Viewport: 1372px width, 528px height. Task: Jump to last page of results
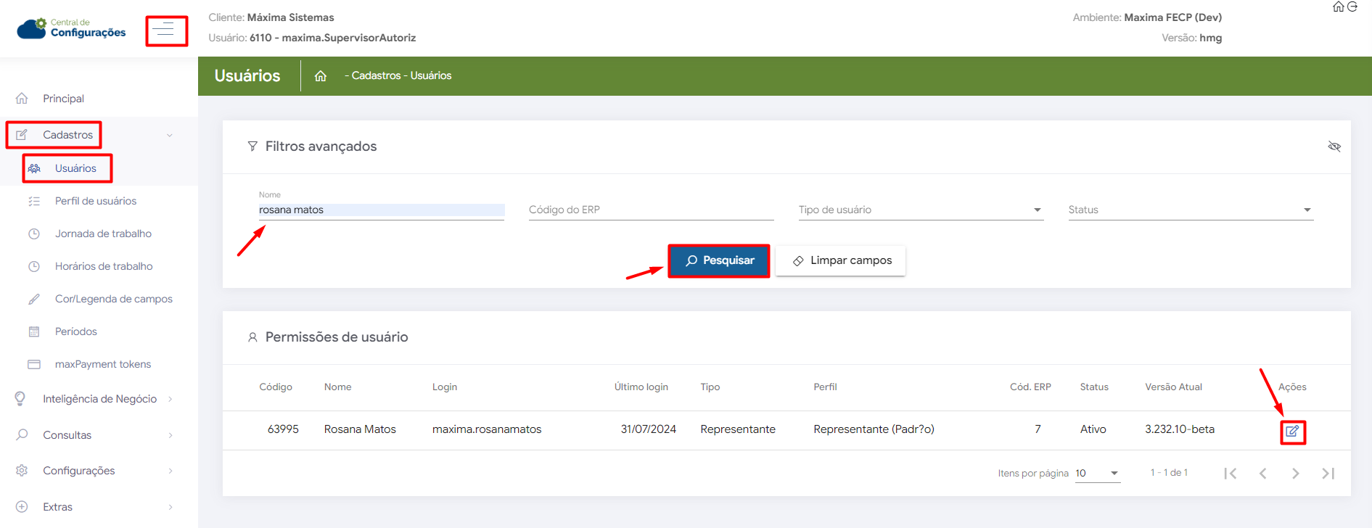[1328, 474]
